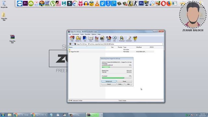The width and height of the screenshot is (208, 117).
Task: Click the Test archive toolbar icon
Action: click(x=84, y=39)
